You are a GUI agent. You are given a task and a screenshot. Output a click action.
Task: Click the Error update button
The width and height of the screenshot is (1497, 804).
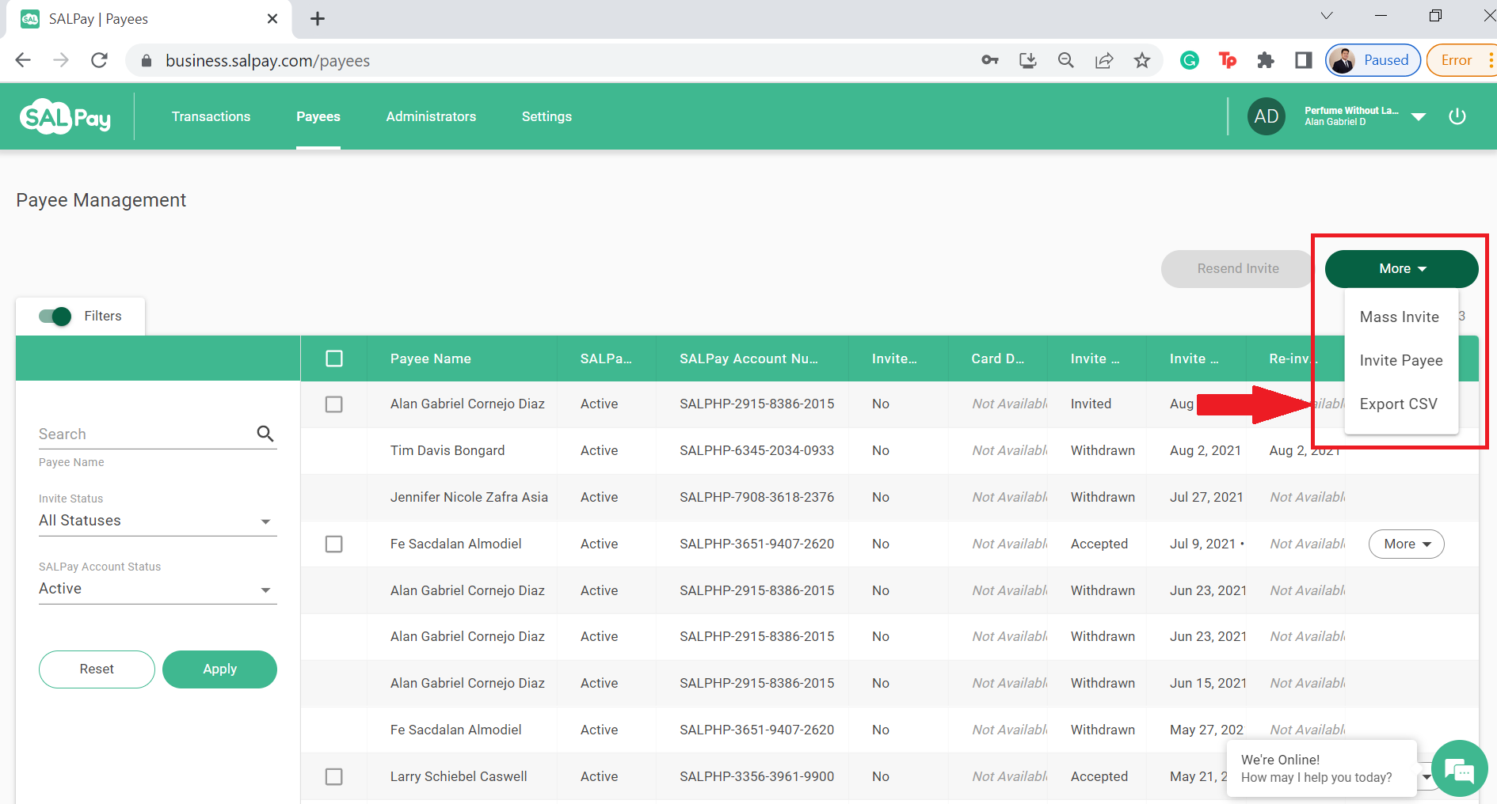1461,60
